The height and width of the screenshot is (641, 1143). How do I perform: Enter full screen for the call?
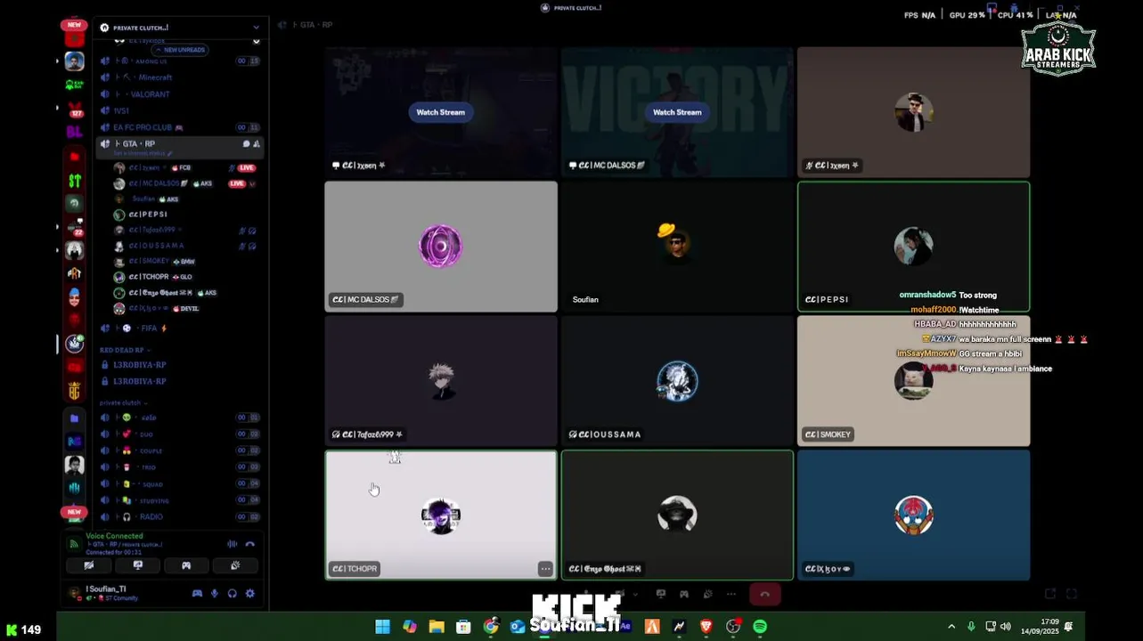(1072, 594)
